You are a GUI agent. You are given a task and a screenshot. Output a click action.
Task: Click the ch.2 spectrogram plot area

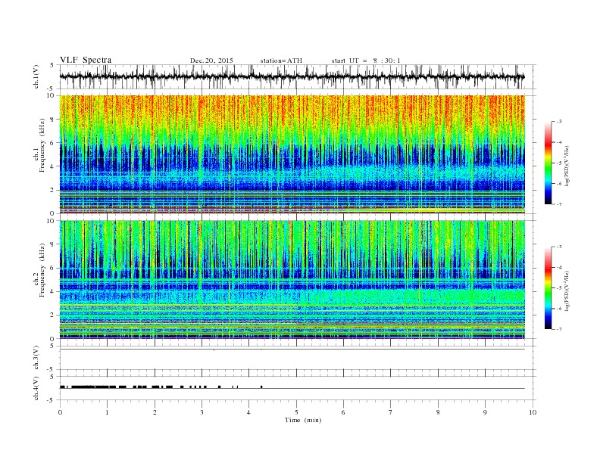coord(292,280)
